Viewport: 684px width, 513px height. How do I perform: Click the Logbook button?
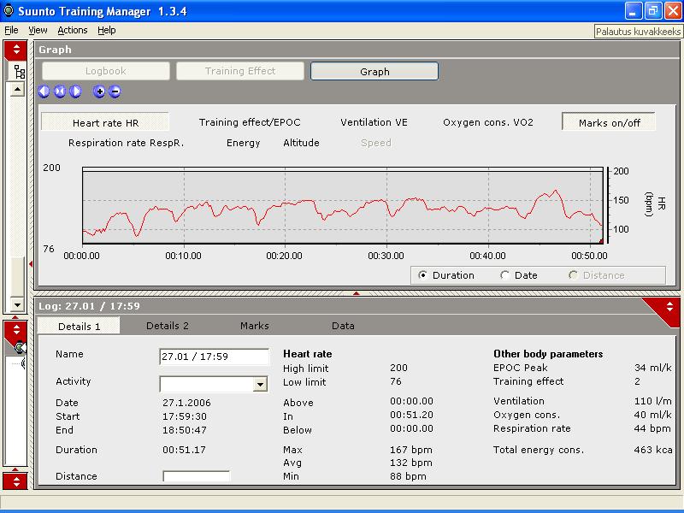click(x=105, y=71)
